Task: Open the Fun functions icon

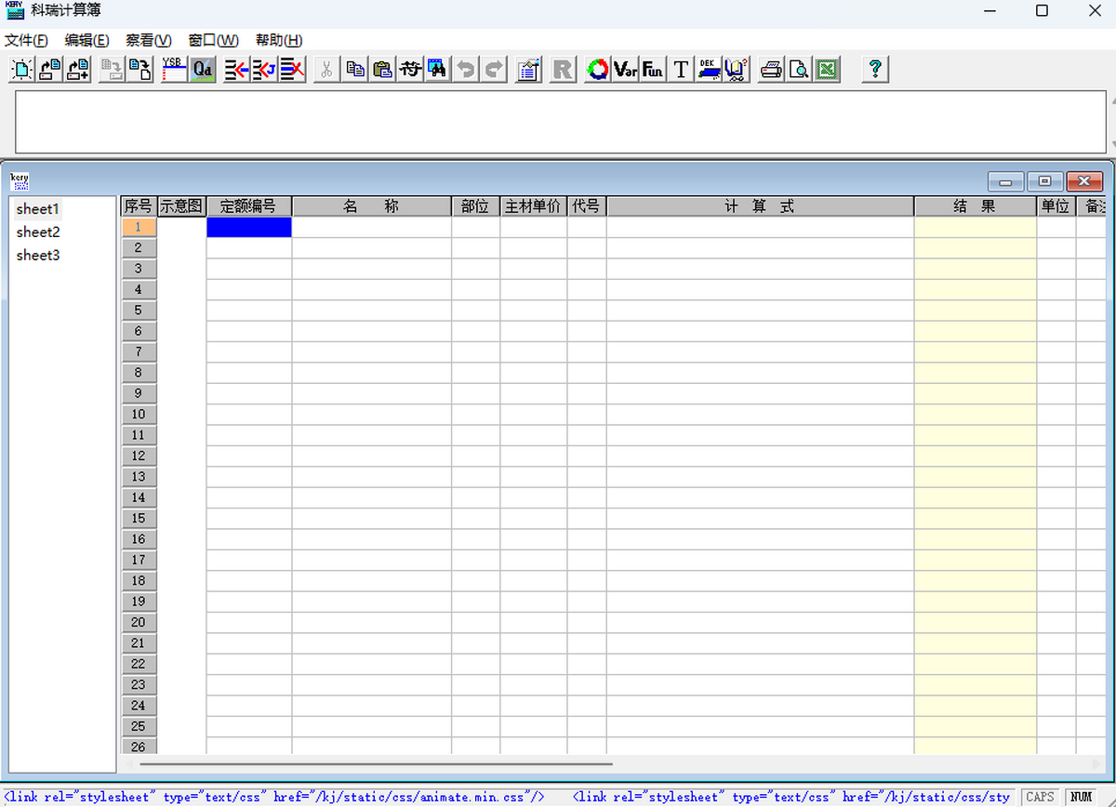Action: [x=653, y=69]
